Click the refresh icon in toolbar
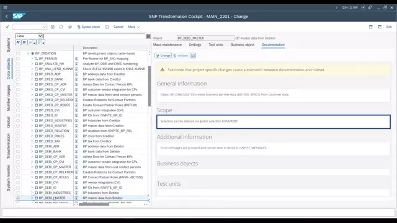 [x=61, y=27]
